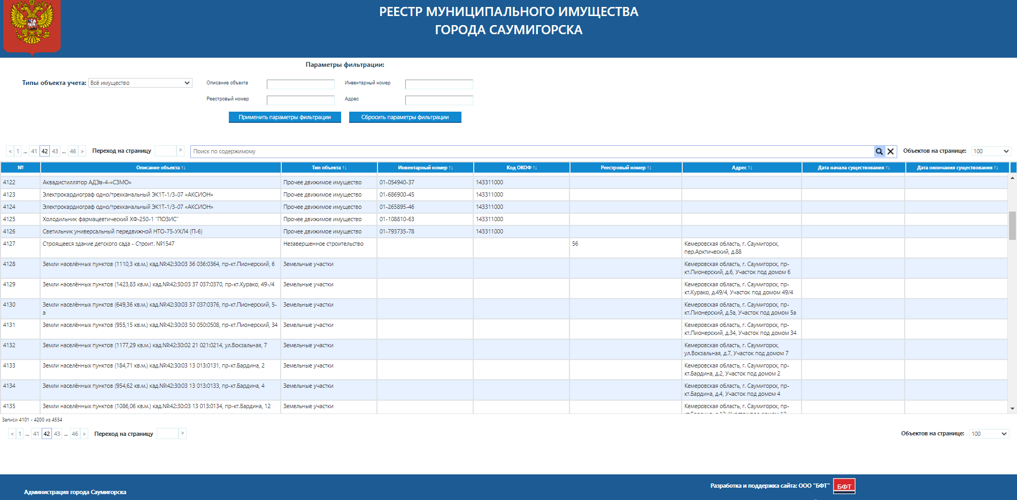Image resolution: width=1017 pixels, height=500 pixels.
Task: Sort by Дата начала существования column
Action: click(853, 168)
